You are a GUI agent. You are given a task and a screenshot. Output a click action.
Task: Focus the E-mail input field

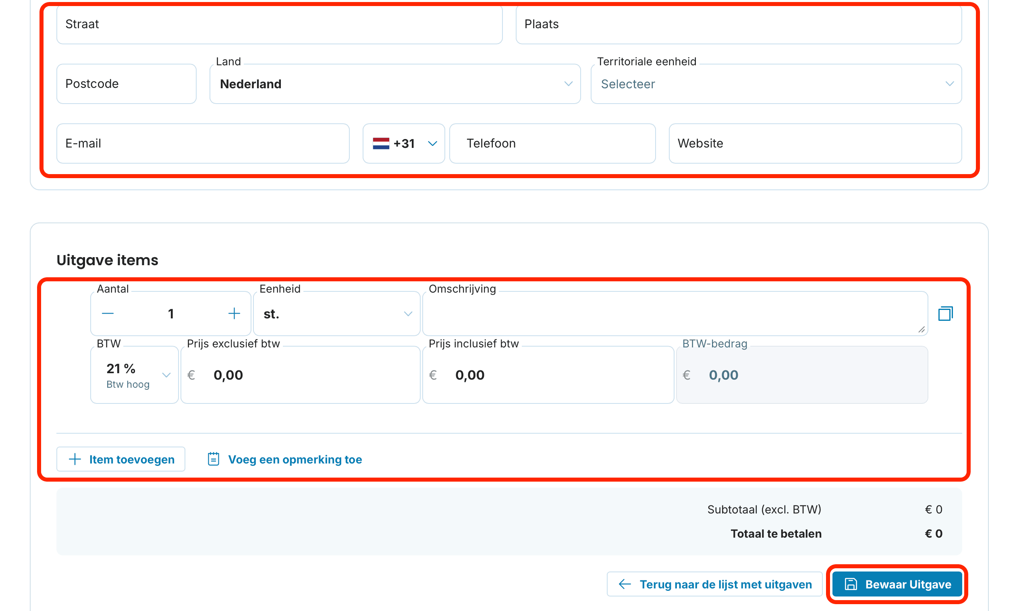pyautogui.click(x=203, y=143)
